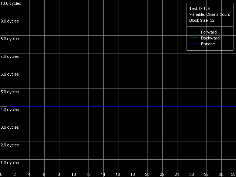Click the 6.0 cycles axis label
Image resolution: width=236 pixels, height=177 pixels.
(x=10, y=74)
